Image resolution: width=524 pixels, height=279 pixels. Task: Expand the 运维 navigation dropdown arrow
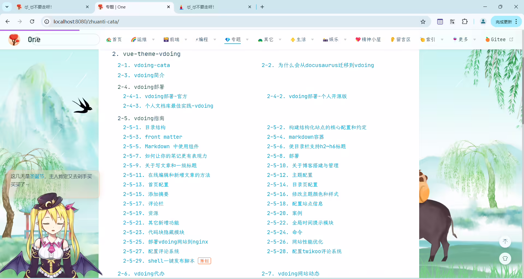[153, 40]
